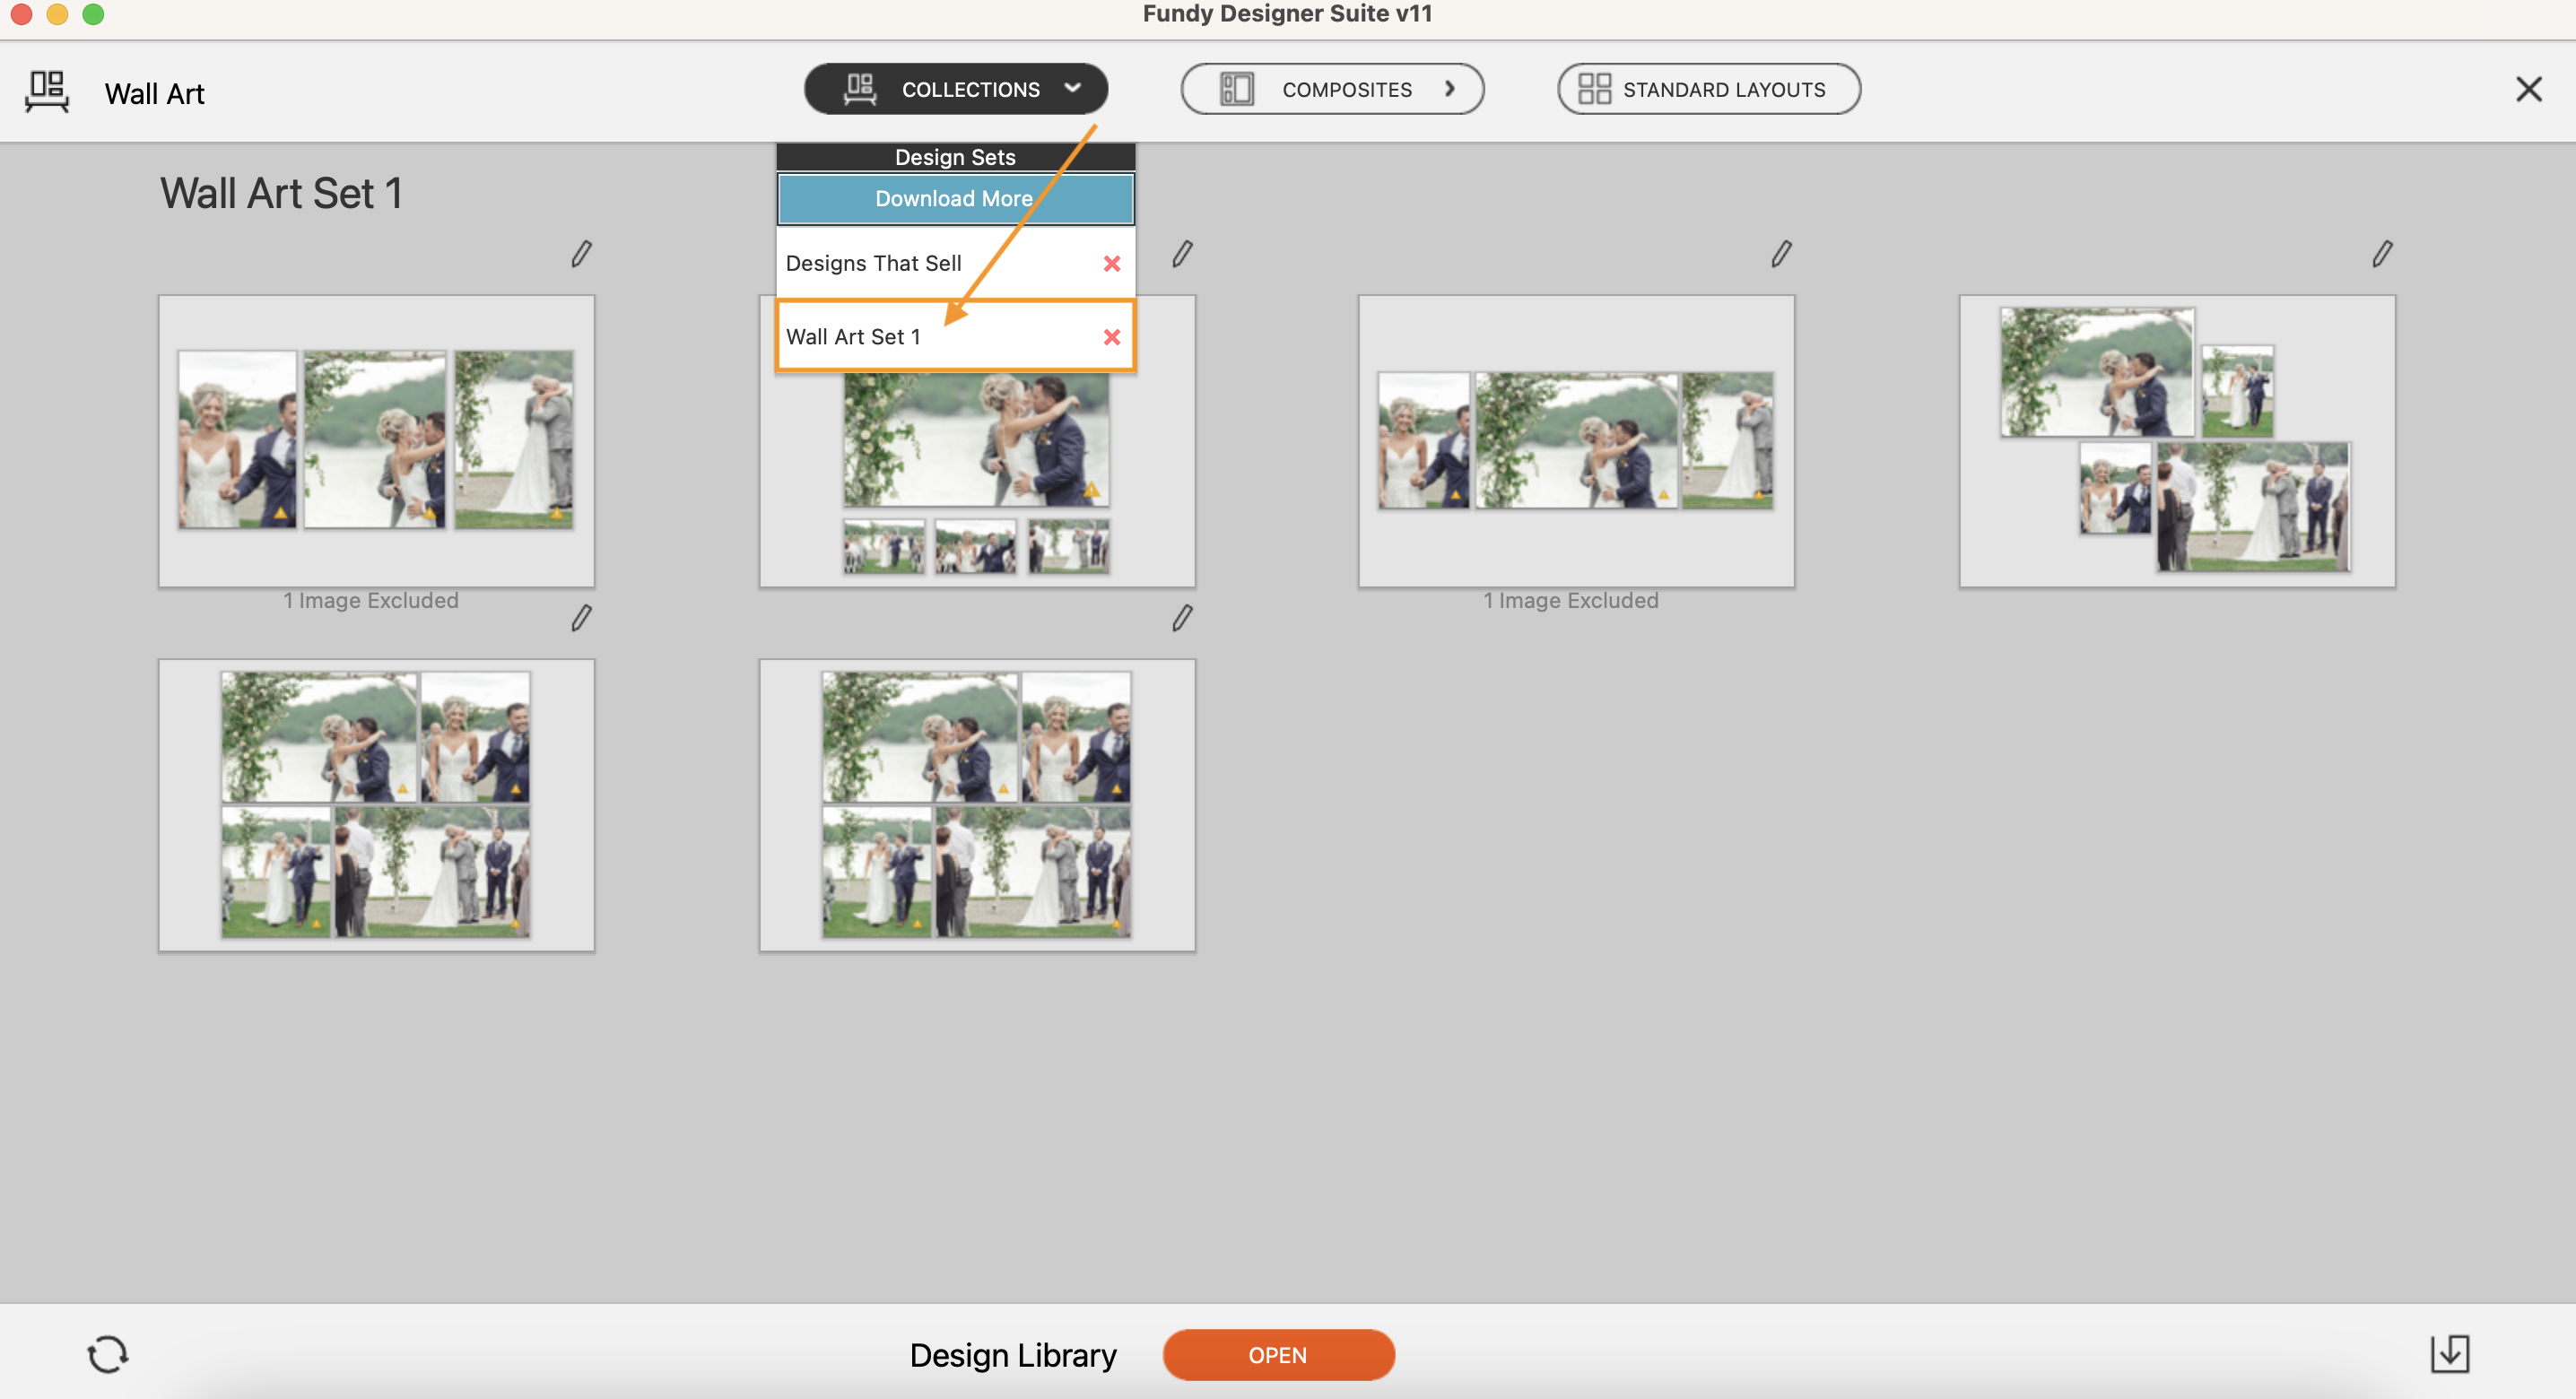Select Wall Art Set 1 entry
2576x1399 pixels.
coord(955,337)
